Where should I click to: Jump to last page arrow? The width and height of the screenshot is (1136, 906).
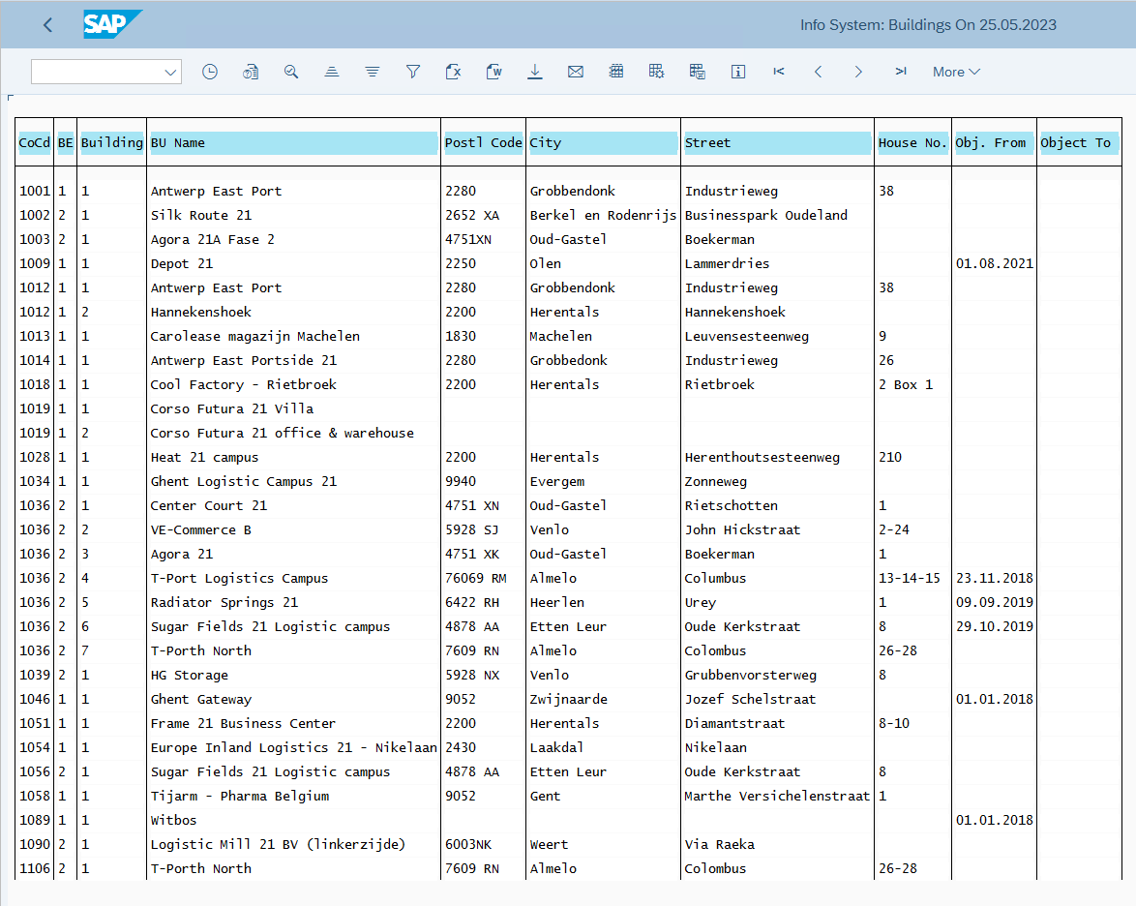(901, 72)
